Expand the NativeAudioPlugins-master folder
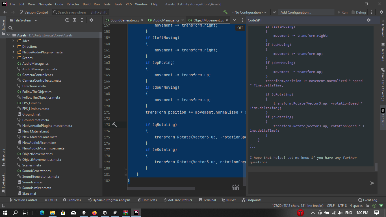Image resolution: width=386 pixels, height=217 pixels. coord(13,52)
